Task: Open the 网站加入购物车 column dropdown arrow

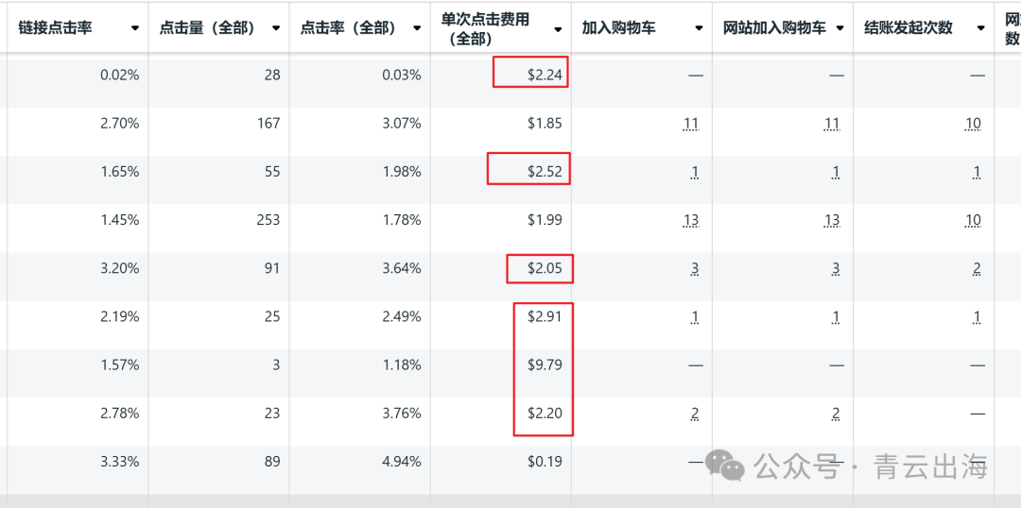Action: click(x=839, y=28)
